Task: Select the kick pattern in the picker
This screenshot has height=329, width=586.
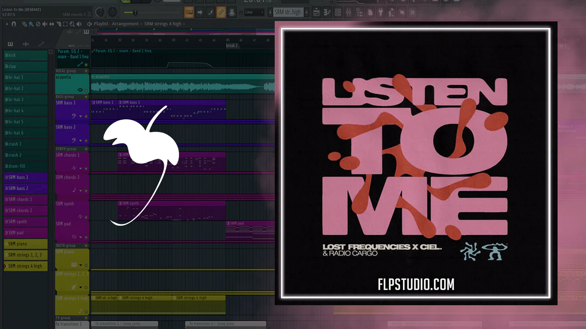Action: click(x=26, y=55)
